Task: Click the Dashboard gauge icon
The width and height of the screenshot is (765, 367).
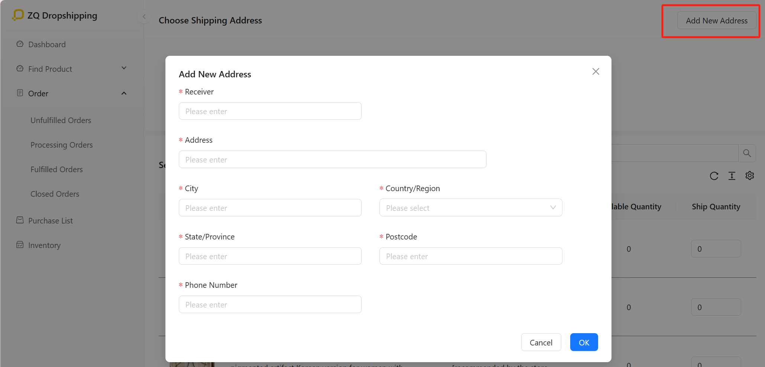Action: [20, 44]
